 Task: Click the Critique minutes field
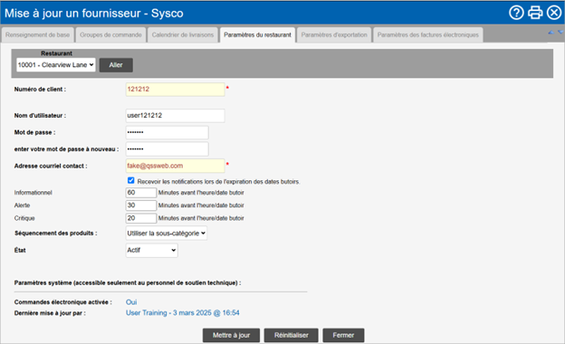[x=141, y=218]
